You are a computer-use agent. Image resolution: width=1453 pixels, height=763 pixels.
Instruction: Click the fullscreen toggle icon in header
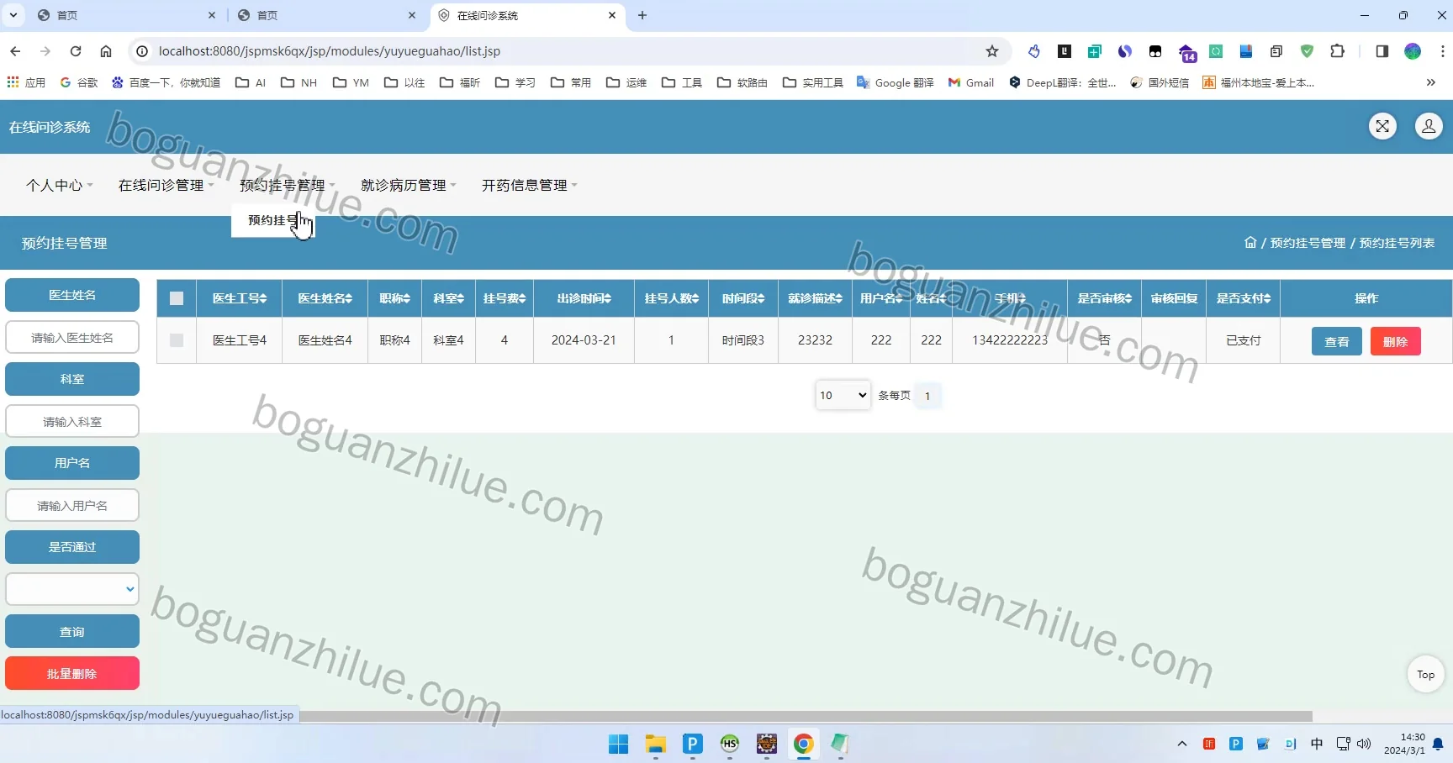(x=1382, y=126)
